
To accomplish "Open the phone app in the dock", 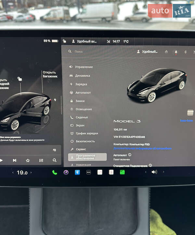I will [55, 173].
